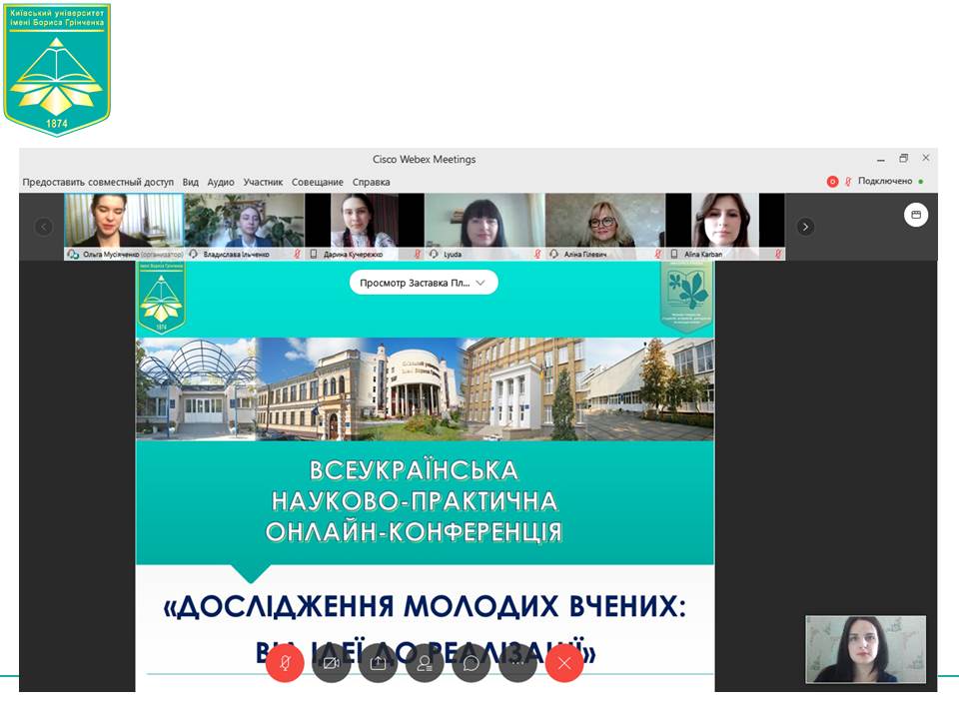
Task: Open the Совещание menu
Action: point(316,182)
